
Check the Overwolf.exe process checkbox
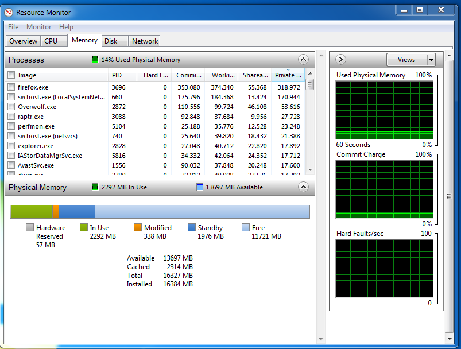[11, 106]
